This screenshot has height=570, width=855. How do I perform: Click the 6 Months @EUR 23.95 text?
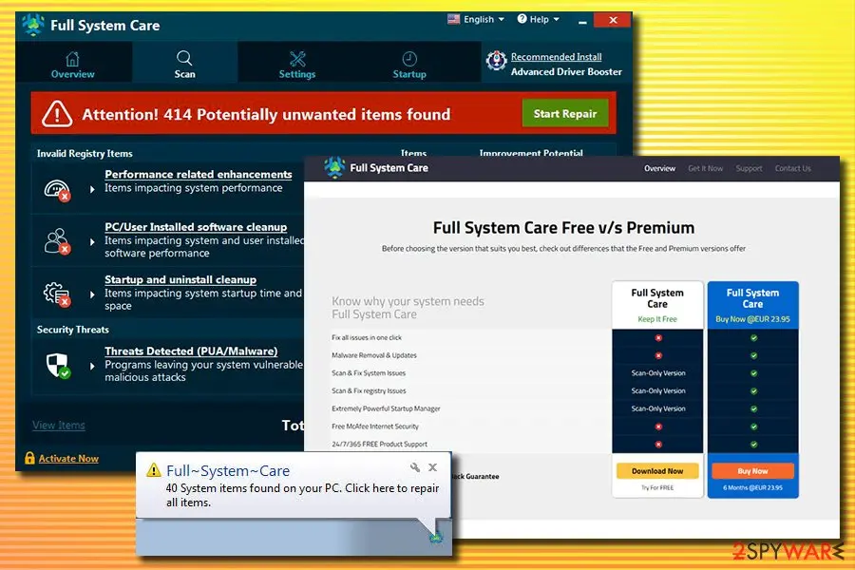(752, 487)
